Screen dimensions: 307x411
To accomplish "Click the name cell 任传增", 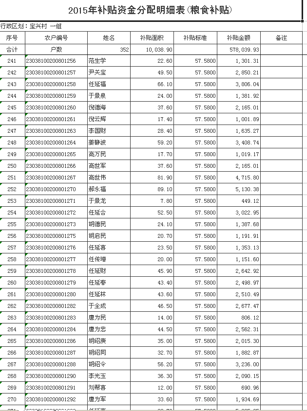I will point(109,259).
